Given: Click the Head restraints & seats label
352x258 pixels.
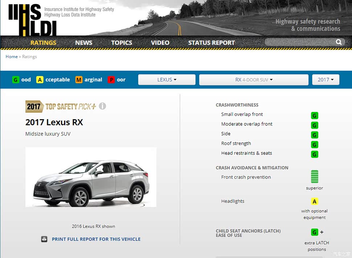Looking at the screenshot, I should (246, 153).
